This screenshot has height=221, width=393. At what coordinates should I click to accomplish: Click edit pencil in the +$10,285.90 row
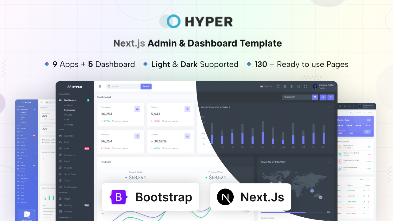[364, 213]
